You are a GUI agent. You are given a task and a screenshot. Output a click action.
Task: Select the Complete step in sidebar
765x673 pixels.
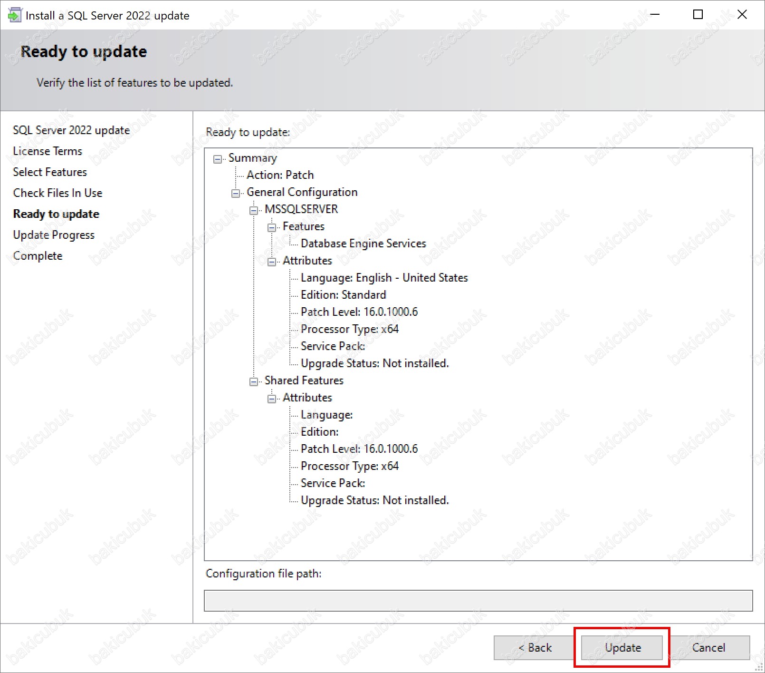(x=38, y=256)
